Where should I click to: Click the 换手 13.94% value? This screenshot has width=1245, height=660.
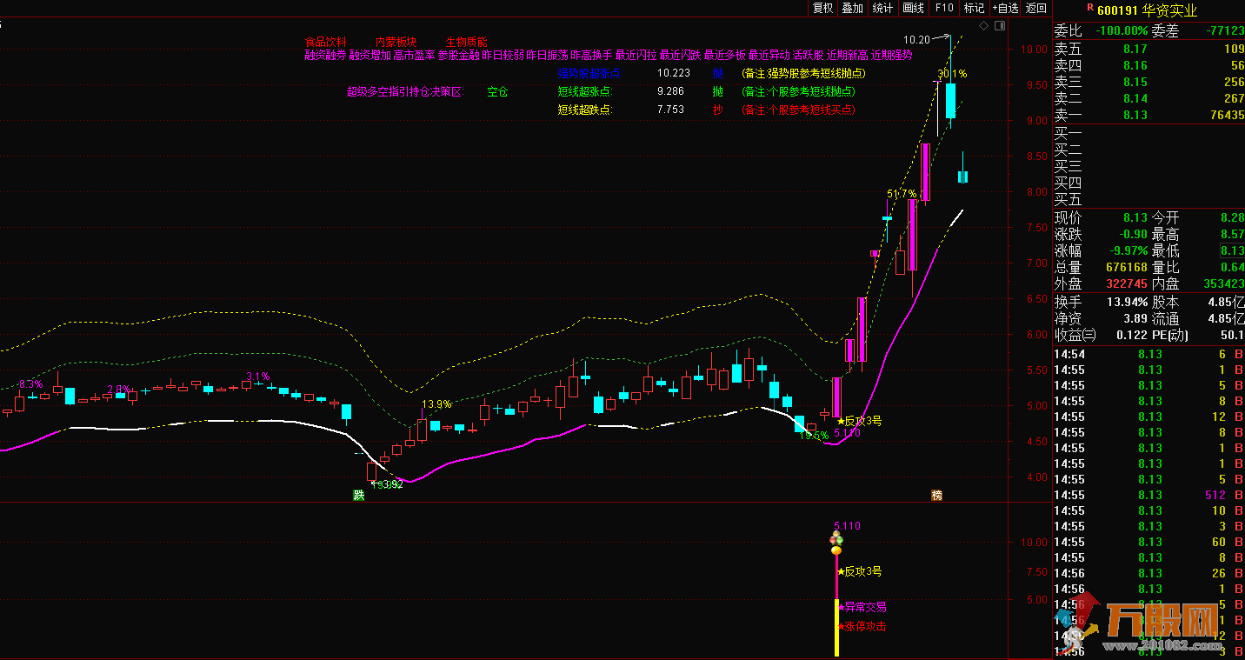click(x=1128, y=303)
